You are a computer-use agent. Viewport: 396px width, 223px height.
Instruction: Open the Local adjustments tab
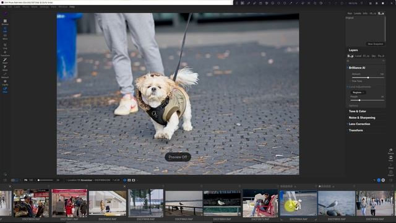click(x=358, y=56)
